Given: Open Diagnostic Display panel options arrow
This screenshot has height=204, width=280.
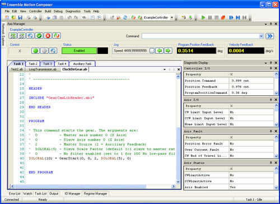Looking at the screenshot, I should point(265,63).
